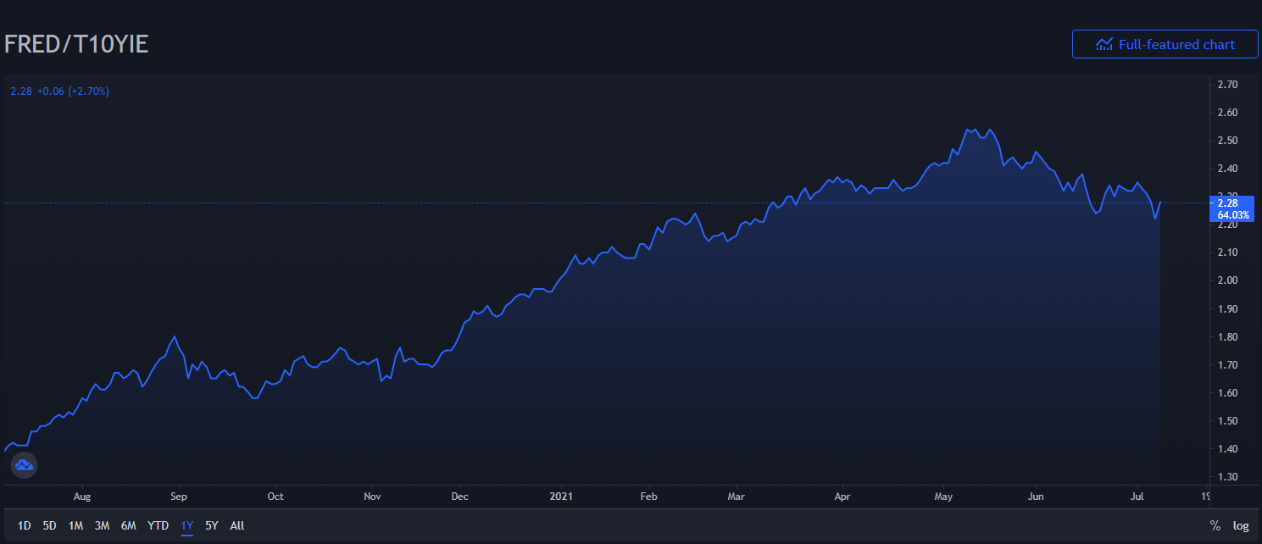Screen dimensions: 1262x544
Task: Switch chart to the 6M range
Action: click(129, 525)
